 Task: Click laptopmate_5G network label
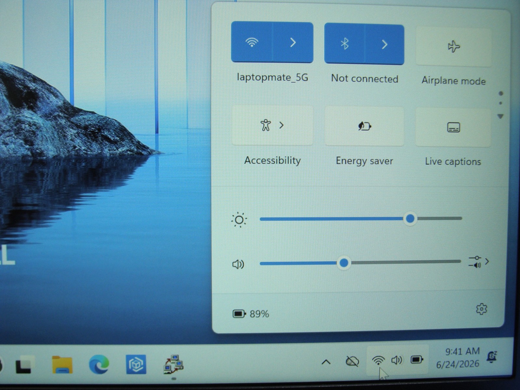pos(272,77)
